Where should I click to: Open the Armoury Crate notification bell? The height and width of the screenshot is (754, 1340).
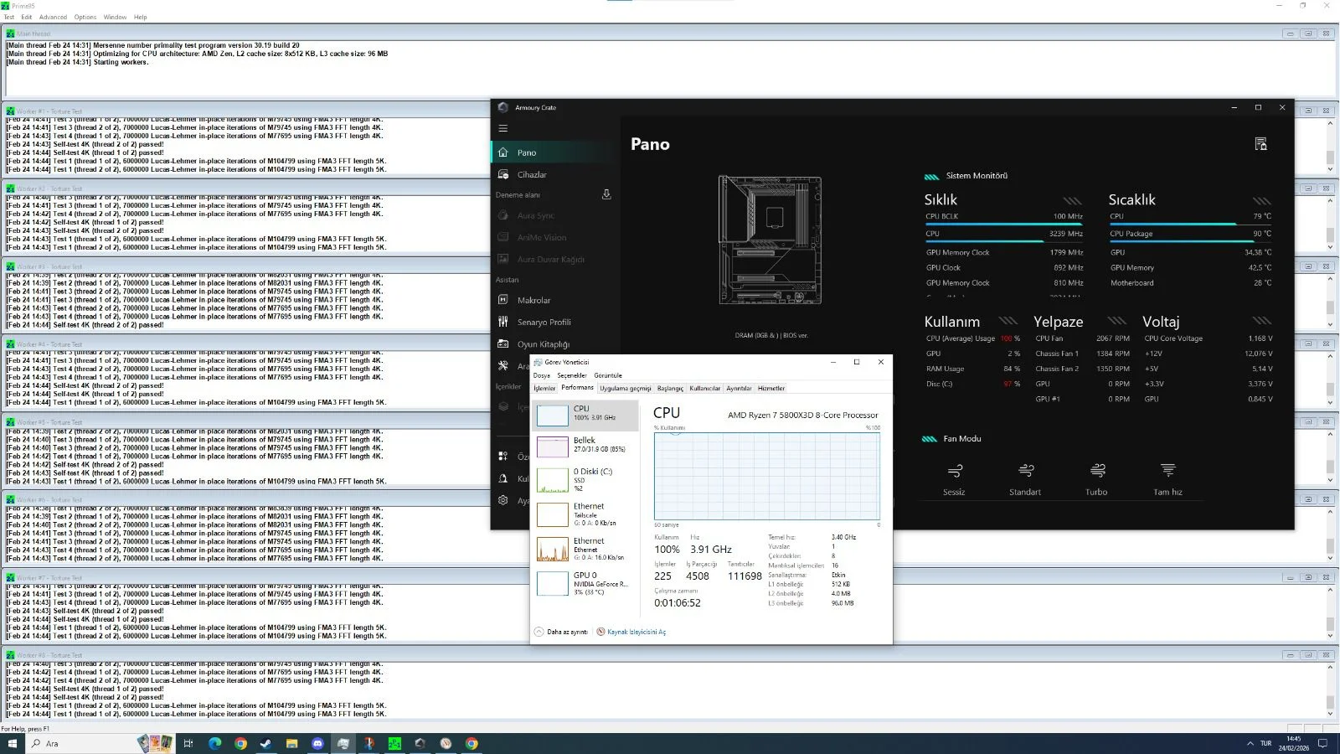(503, 478)
